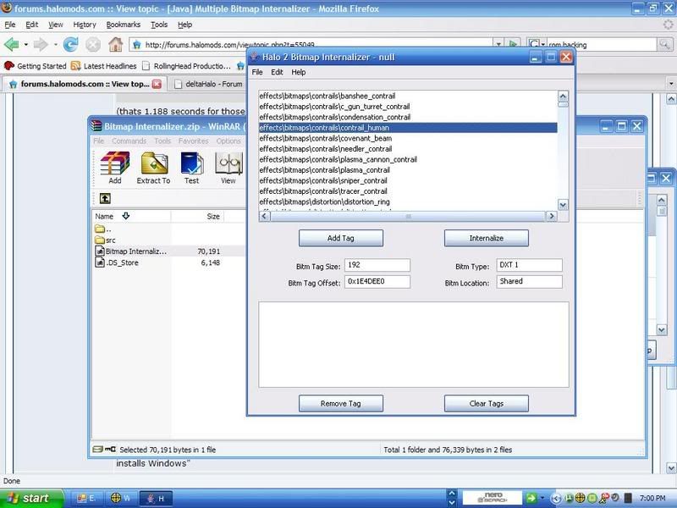The image size is (677, 508).
Task: Open the Forward history dropdown arrow in Firefox
Action: click(55, 45)
